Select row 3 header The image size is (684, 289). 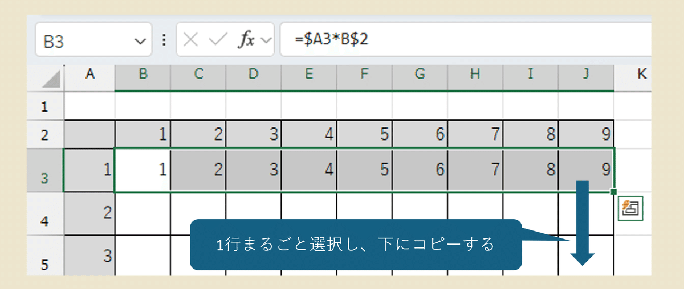click(x=46, y=170)
